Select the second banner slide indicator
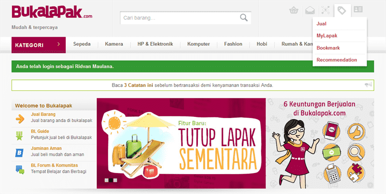 click(x=111, y=180)
